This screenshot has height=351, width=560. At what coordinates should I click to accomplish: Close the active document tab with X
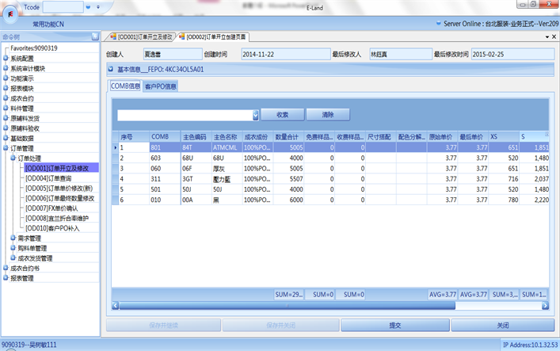coord(552,36)
